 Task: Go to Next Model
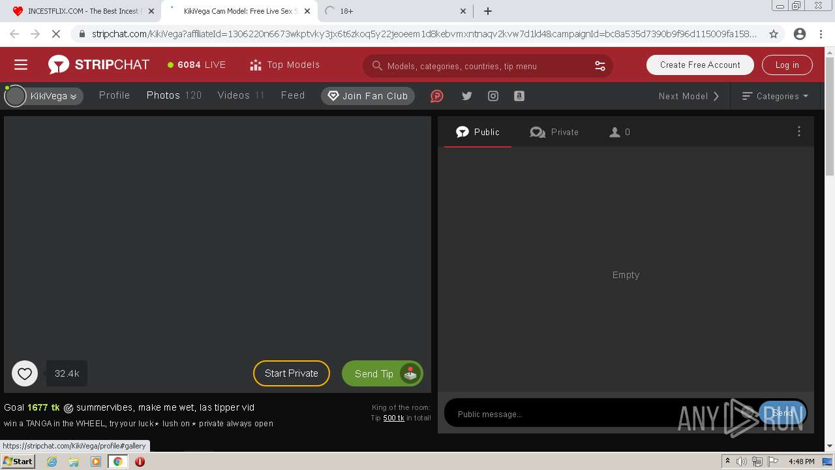(x=689, y=96)
